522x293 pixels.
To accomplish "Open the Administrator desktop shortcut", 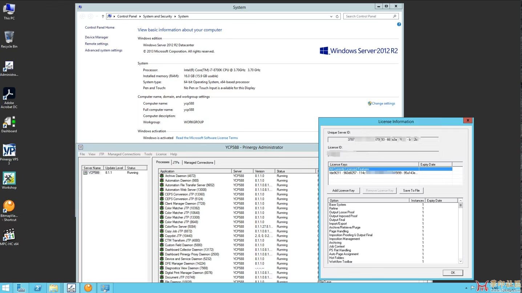I will coord(9,69).
